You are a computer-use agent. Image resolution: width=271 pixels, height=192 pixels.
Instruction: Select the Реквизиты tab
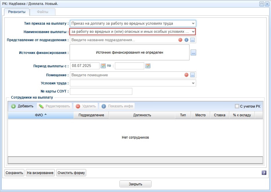point(17,12)
